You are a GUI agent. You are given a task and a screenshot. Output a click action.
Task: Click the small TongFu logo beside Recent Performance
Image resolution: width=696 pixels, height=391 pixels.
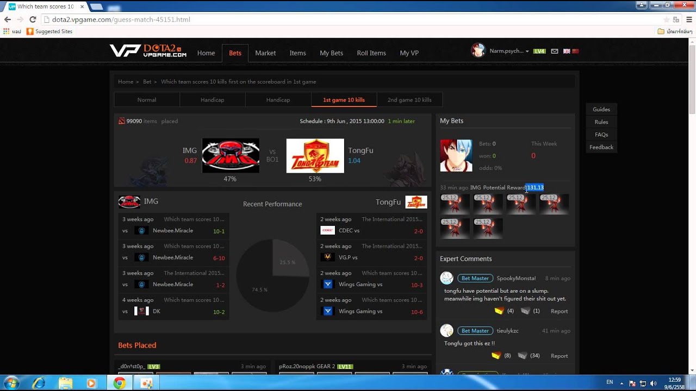(x=416, y=202)
